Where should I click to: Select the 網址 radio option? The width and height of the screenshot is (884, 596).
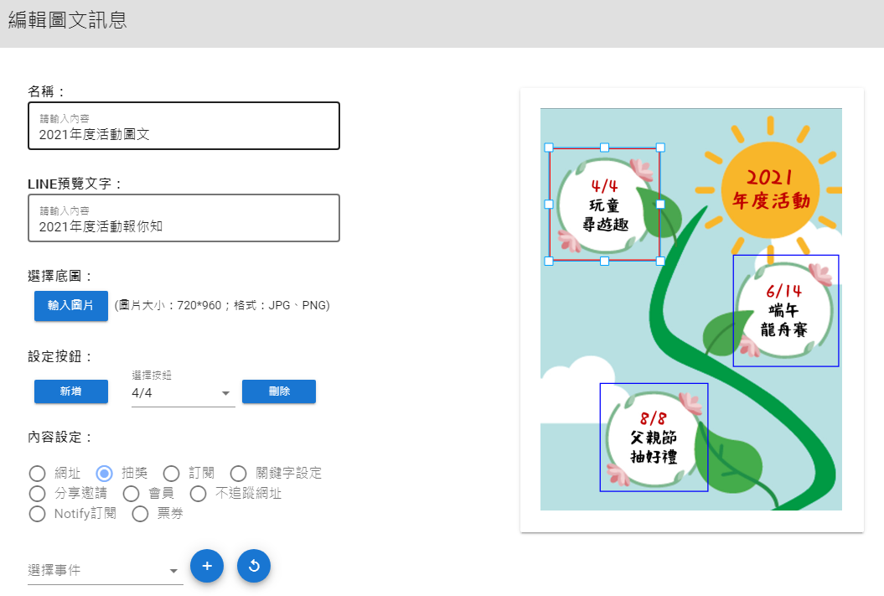click(37, 473)
